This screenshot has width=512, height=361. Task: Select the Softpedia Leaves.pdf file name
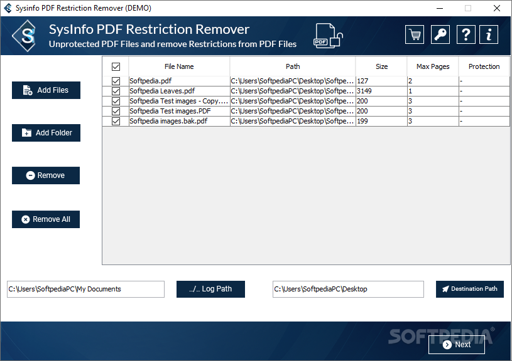pos(179,92)
